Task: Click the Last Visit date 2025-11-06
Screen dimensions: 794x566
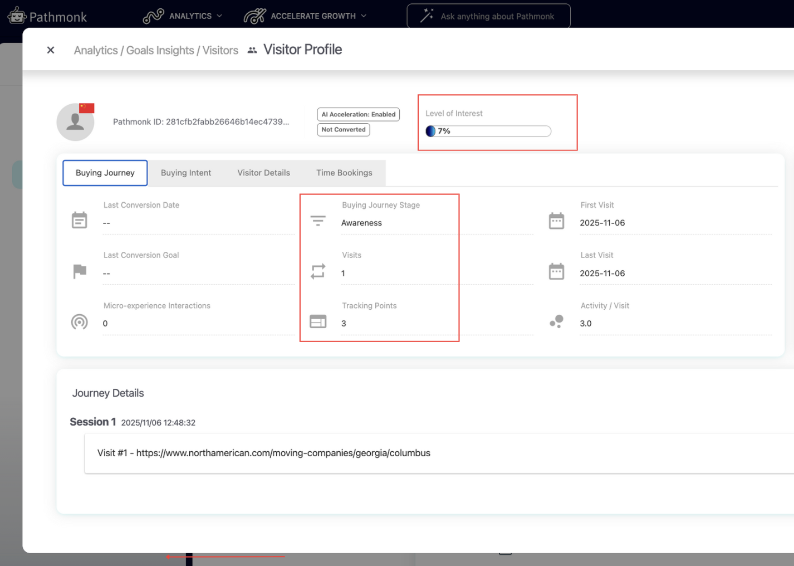Action: point(602,274)
